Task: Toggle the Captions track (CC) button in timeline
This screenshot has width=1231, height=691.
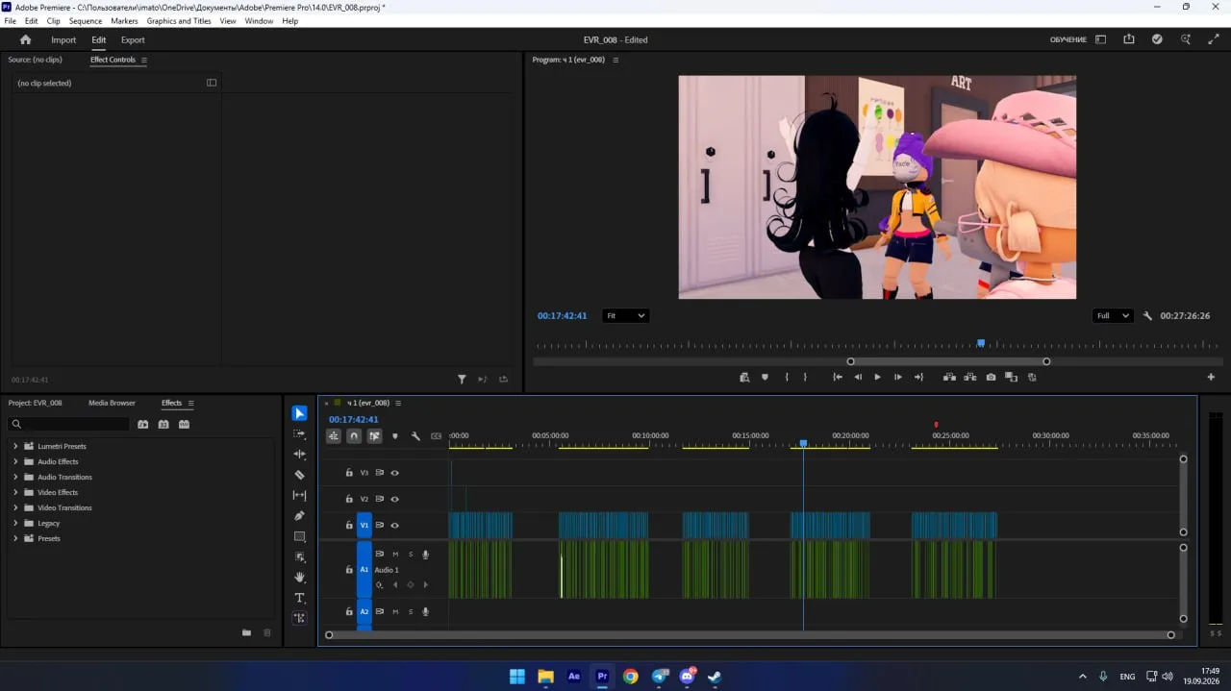Action: pyautogui.click(x=437, y=436)
